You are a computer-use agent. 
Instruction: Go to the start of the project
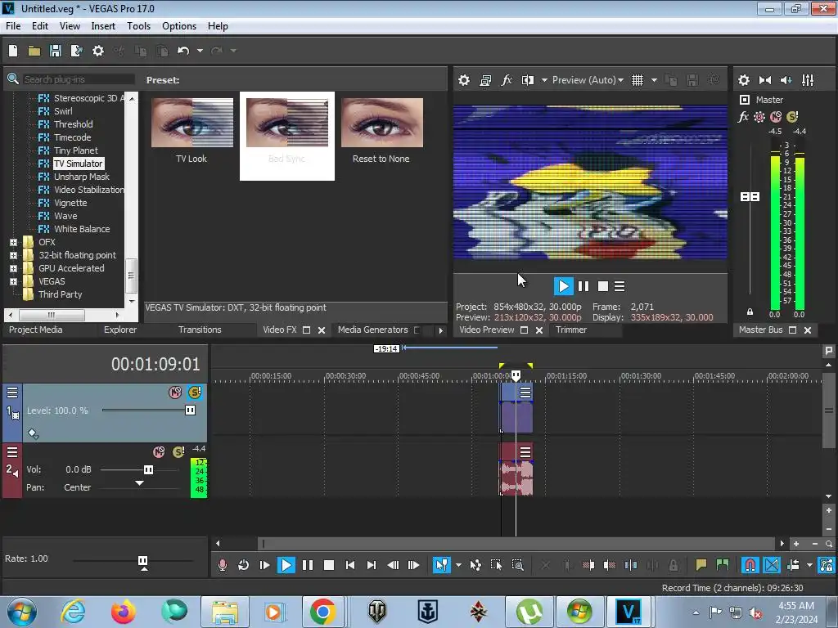coord(350,565)
